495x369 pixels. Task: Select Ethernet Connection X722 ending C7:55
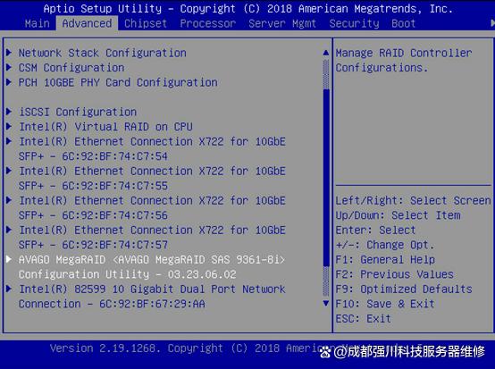pos(152,179)
